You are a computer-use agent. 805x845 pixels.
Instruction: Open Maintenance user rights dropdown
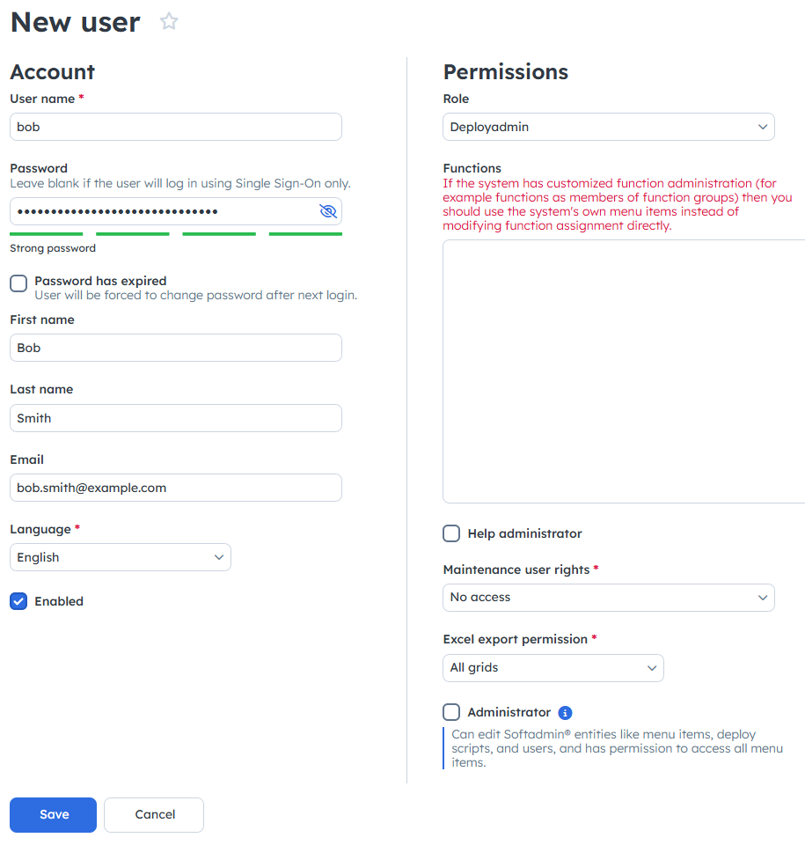pos(608,597)
